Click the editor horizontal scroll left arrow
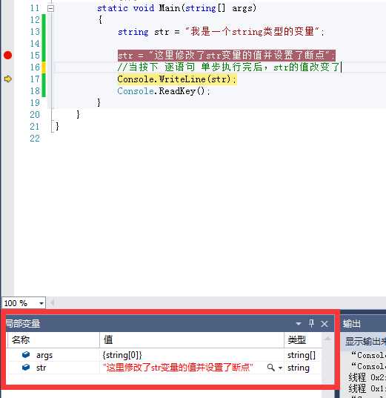Screen dimensions: 386x398 coord(52,302)
